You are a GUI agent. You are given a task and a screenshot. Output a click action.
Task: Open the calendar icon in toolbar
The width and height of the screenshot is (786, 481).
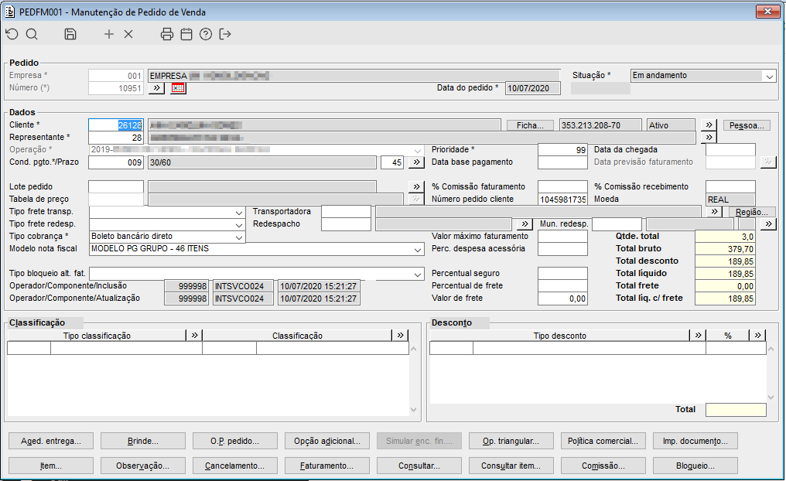(186, 34)
